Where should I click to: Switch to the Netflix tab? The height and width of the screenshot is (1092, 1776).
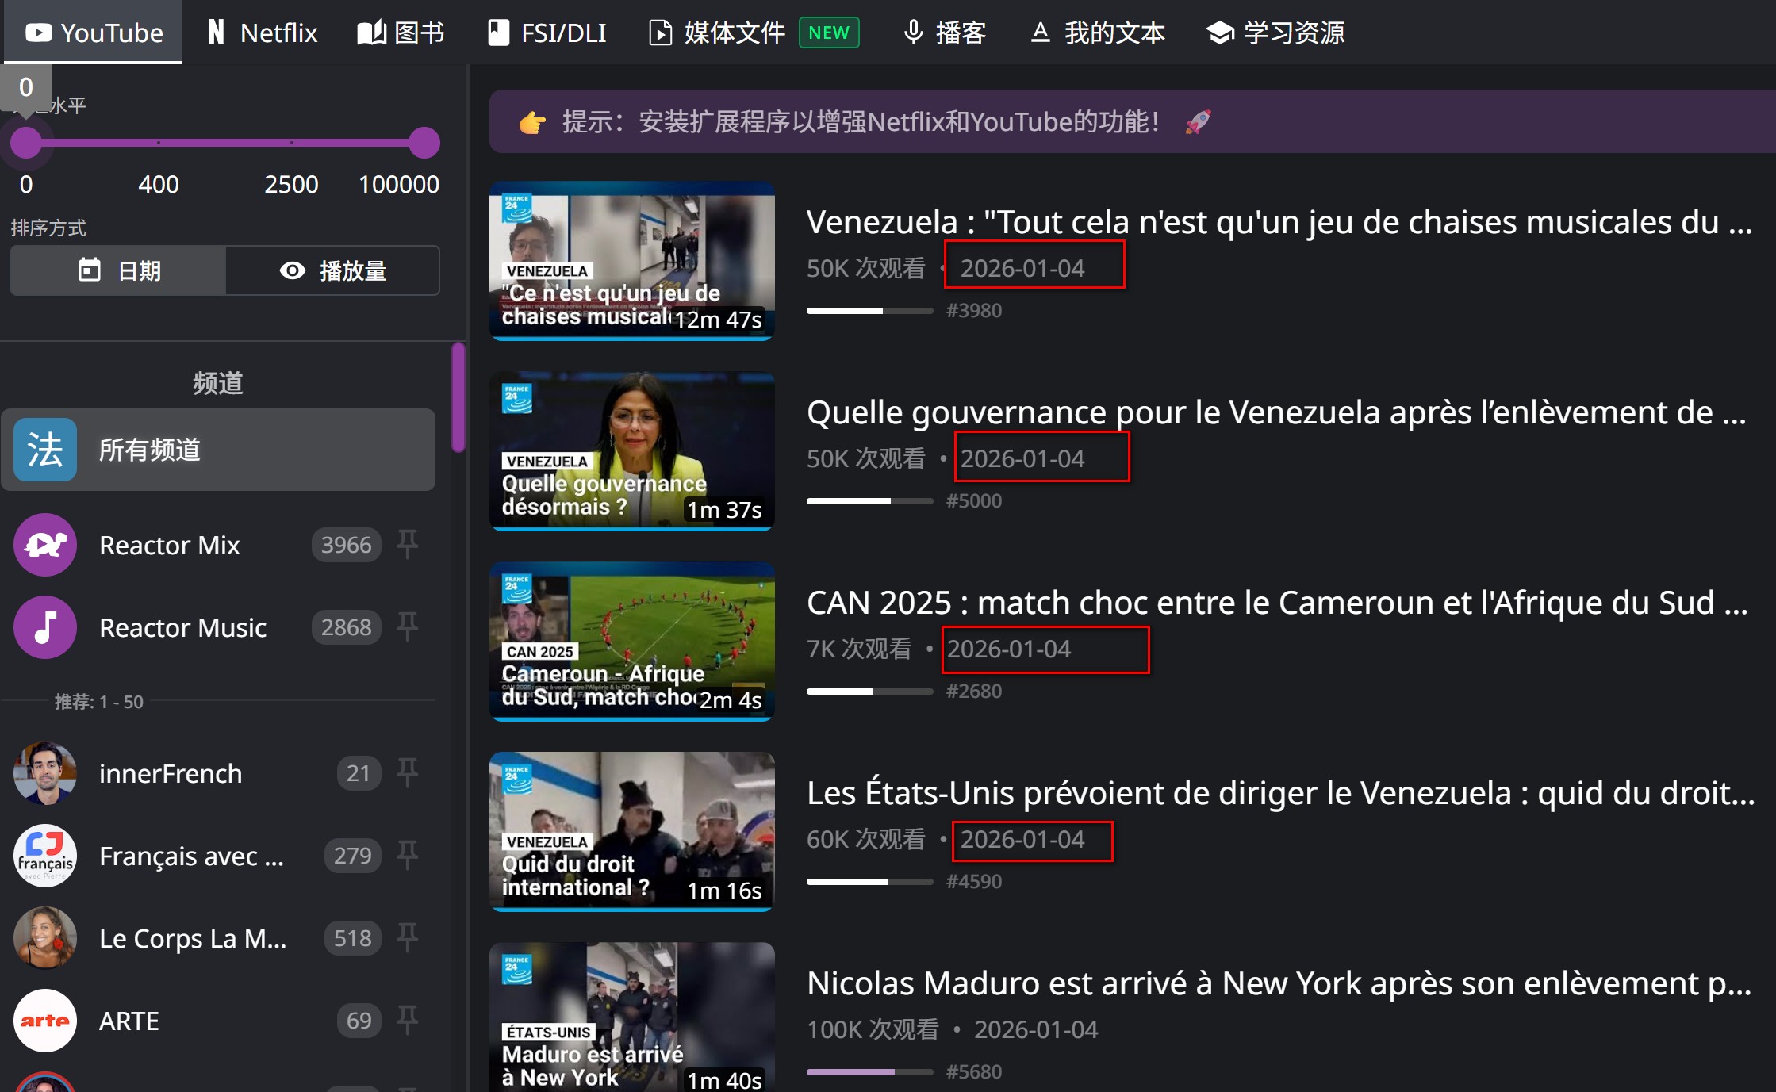tap(263, 33)
